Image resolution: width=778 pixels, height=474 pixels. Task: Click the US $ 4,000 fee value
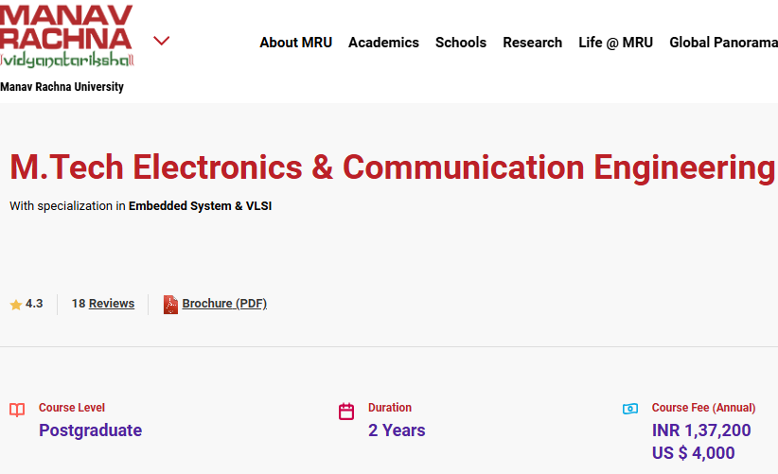click(x=693, y=453)
